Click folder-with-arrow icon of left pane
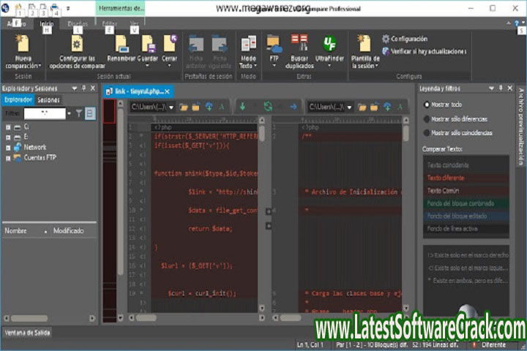 pyautogui.click(x=196, y=107)
